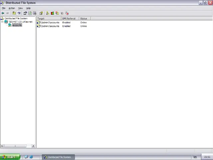213x160 pixels.
Task: Click the \\Admin3\accounts target icon
Action: click(x=39, y=22)
